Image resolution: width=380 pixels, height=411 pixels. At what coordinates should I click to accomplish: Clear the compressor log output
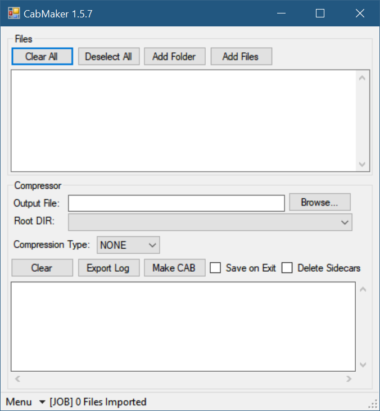pyautogui.click(x=42, y=268)
